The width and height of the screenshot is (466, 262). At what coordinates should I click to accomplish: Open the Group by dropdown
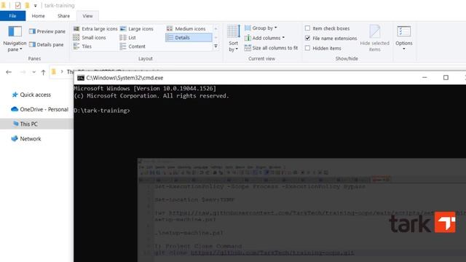(x=261, y=28)
